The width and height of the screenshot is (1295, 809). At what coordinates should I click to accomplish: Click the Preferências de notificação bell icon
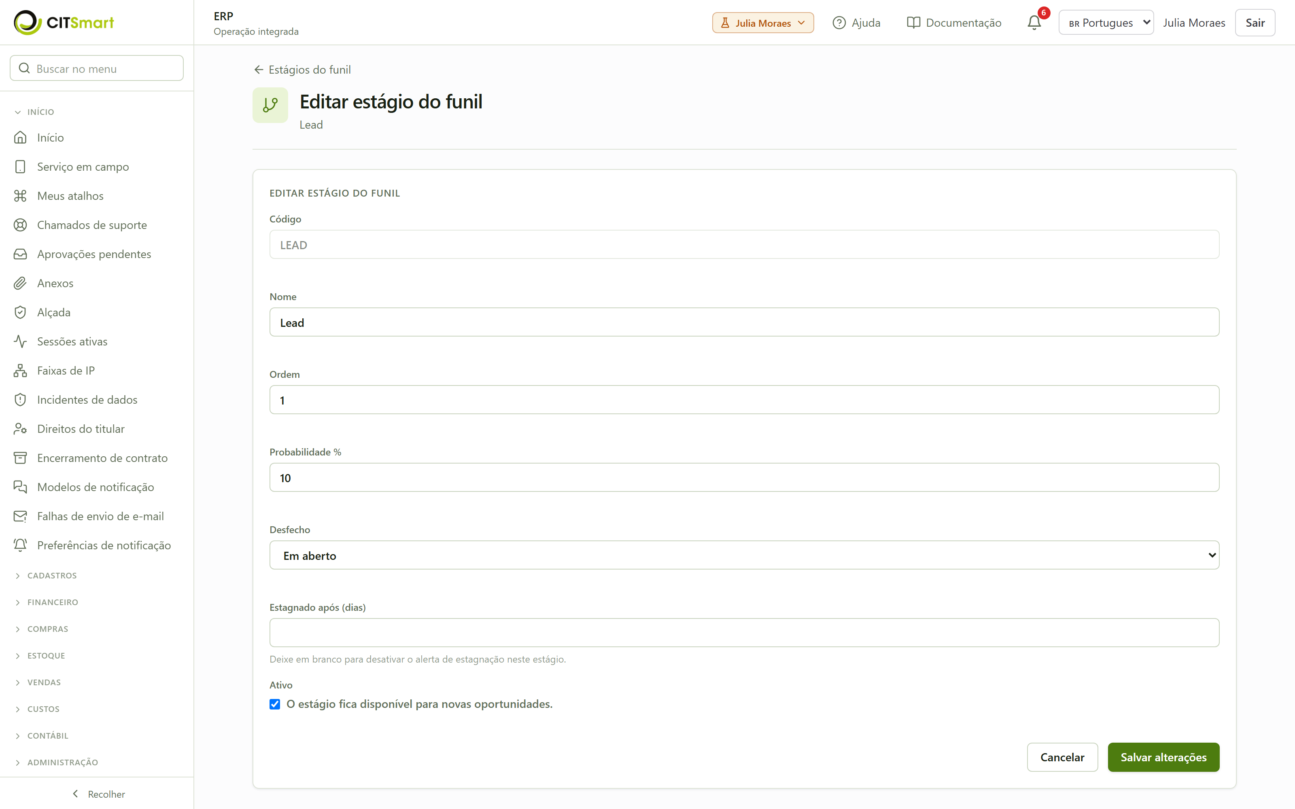20,545
